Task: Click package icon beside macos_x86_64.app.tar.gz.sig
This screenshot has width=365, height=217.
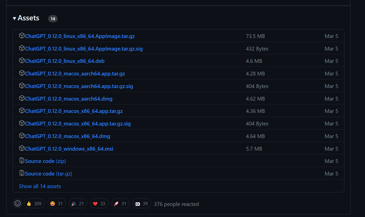Action: pos(22,123)
